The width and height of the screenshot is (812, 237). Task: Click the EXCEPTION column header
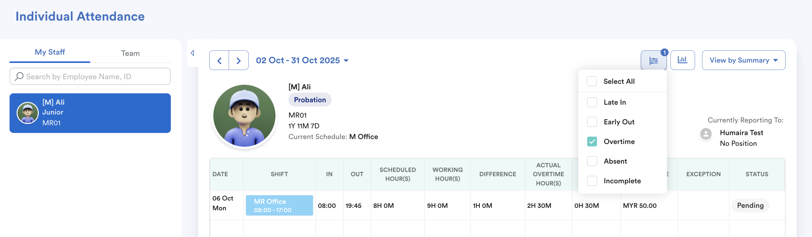(x=703, y=174)
